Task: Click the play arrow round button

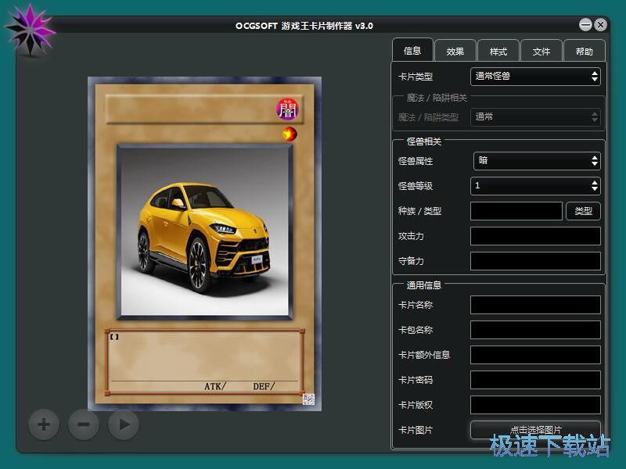Action: coord(124,424)
